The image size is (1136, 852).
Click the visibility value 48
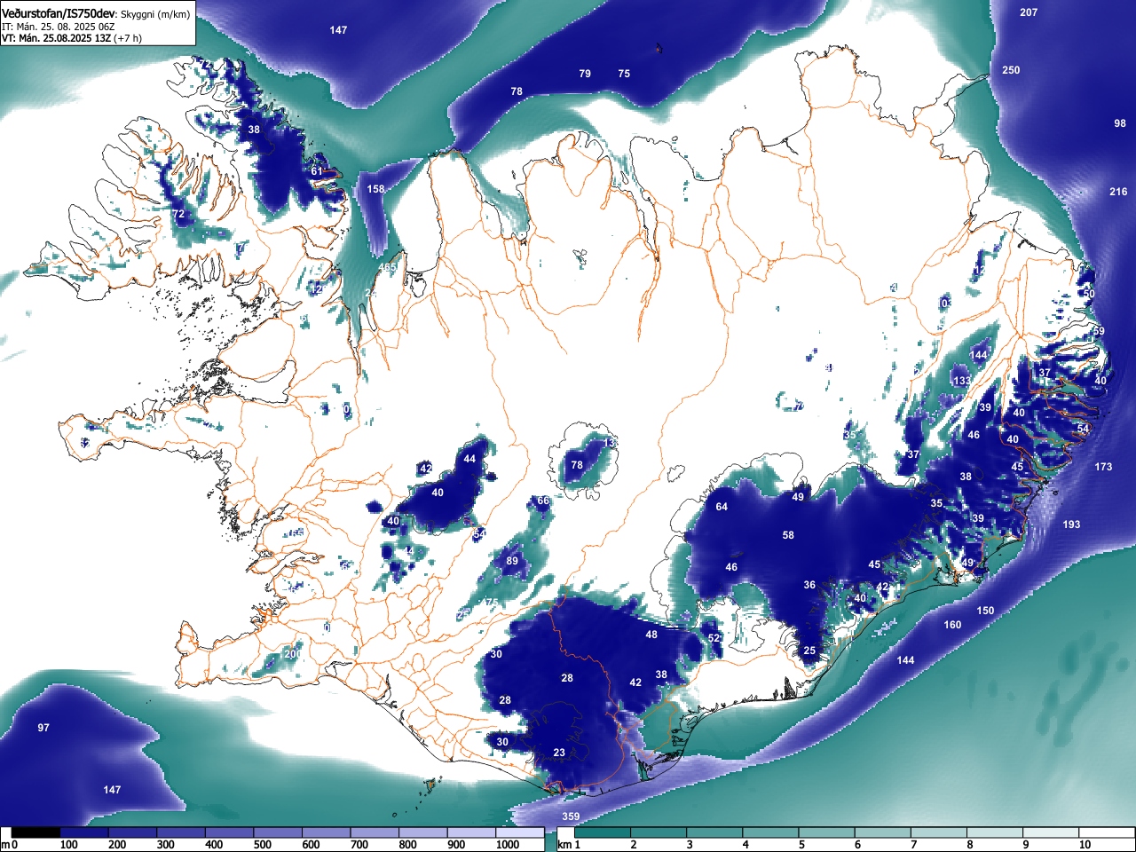pyautogui.click(x=651, y=635)
